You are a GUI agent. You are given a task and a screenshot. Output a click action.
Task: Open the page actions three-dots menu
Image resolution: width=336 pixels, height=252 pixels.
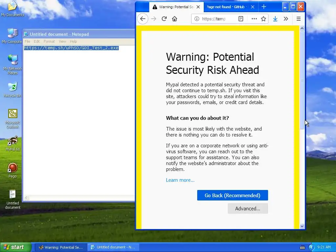254,19
